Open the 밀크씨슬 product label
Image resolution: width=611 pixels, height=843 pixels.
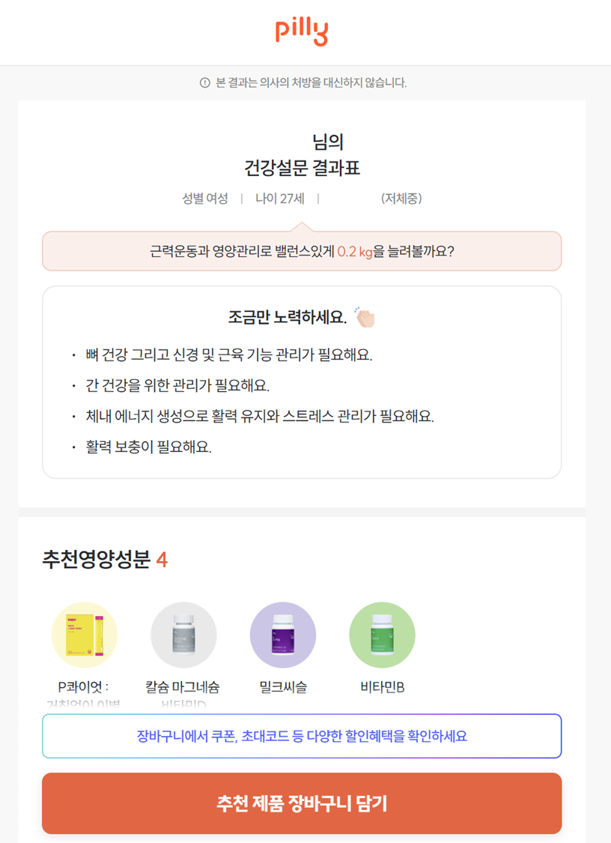pos(283,687)
